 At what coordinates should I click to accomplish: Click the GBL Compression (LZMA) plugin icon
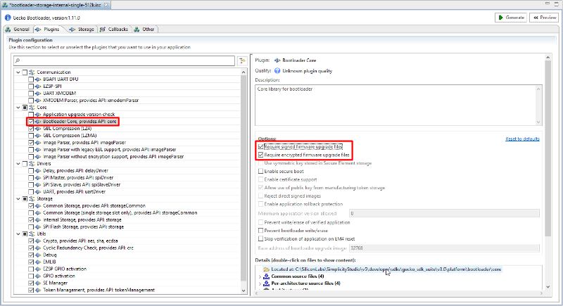click(x=38, y=136)
